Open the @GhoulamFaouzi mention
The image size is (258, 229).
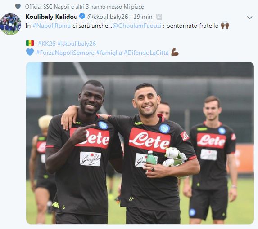click(137, 26)
